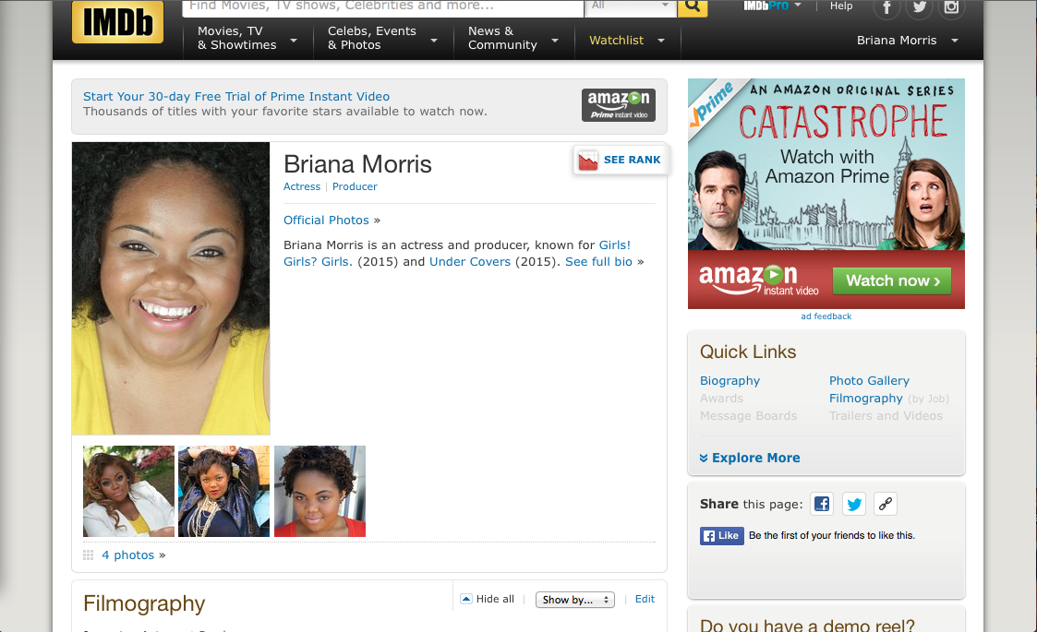Click the Facebook Like button

click(x=721, y=535)
